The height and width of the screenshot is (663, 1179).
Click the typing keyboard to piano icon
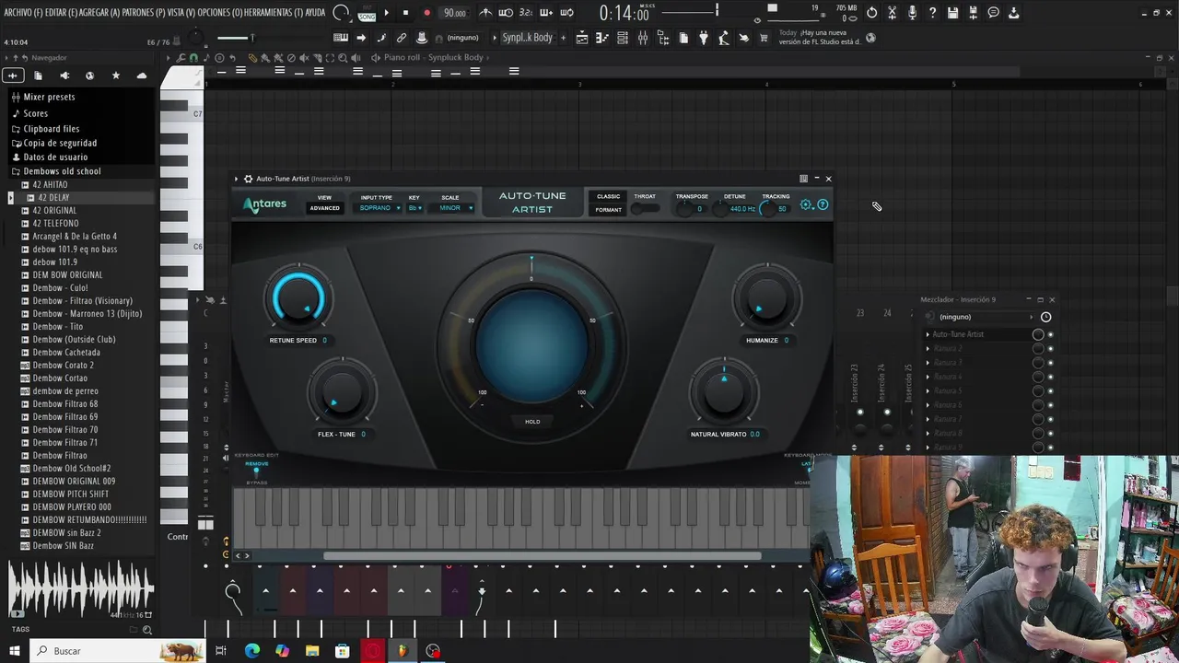pyautogui.click(x=341, y=38)
